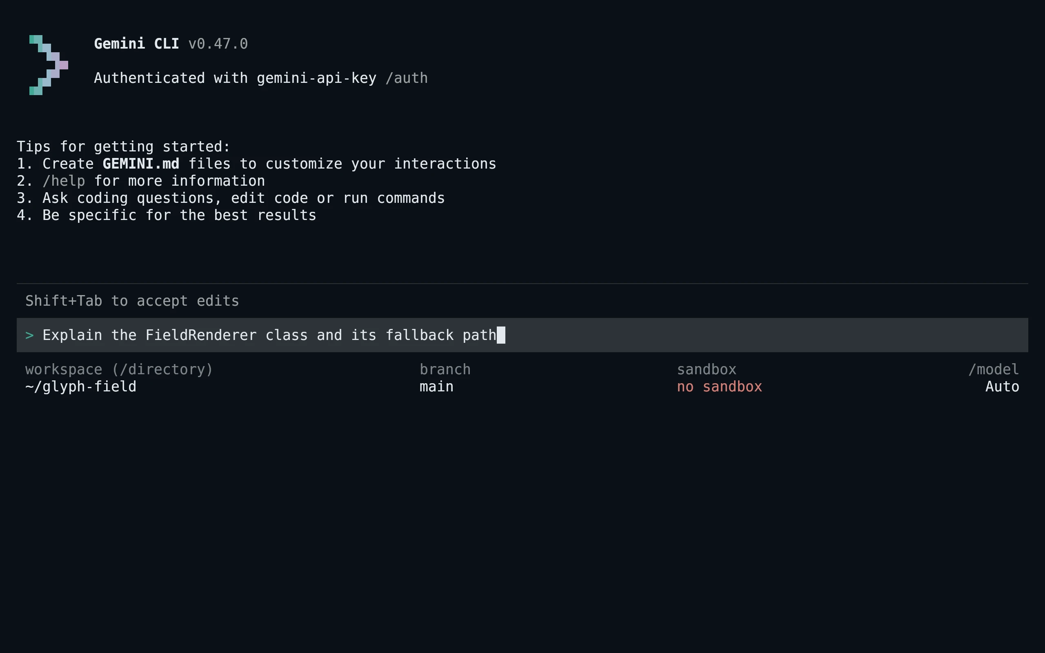Image resolution: width=1045 pixels, height=653 pixels.
Task: Click the Gemini CLI pixel arrow logo
Action: (x=49, y=65)
